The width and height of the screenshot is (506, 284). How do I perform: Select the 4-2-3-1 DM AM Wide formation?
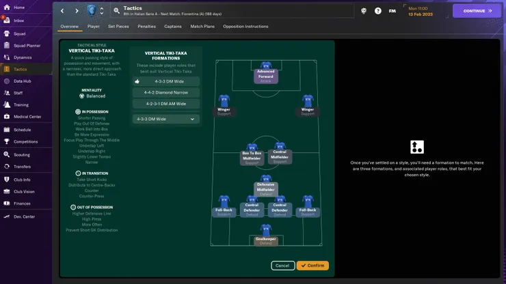166,104
